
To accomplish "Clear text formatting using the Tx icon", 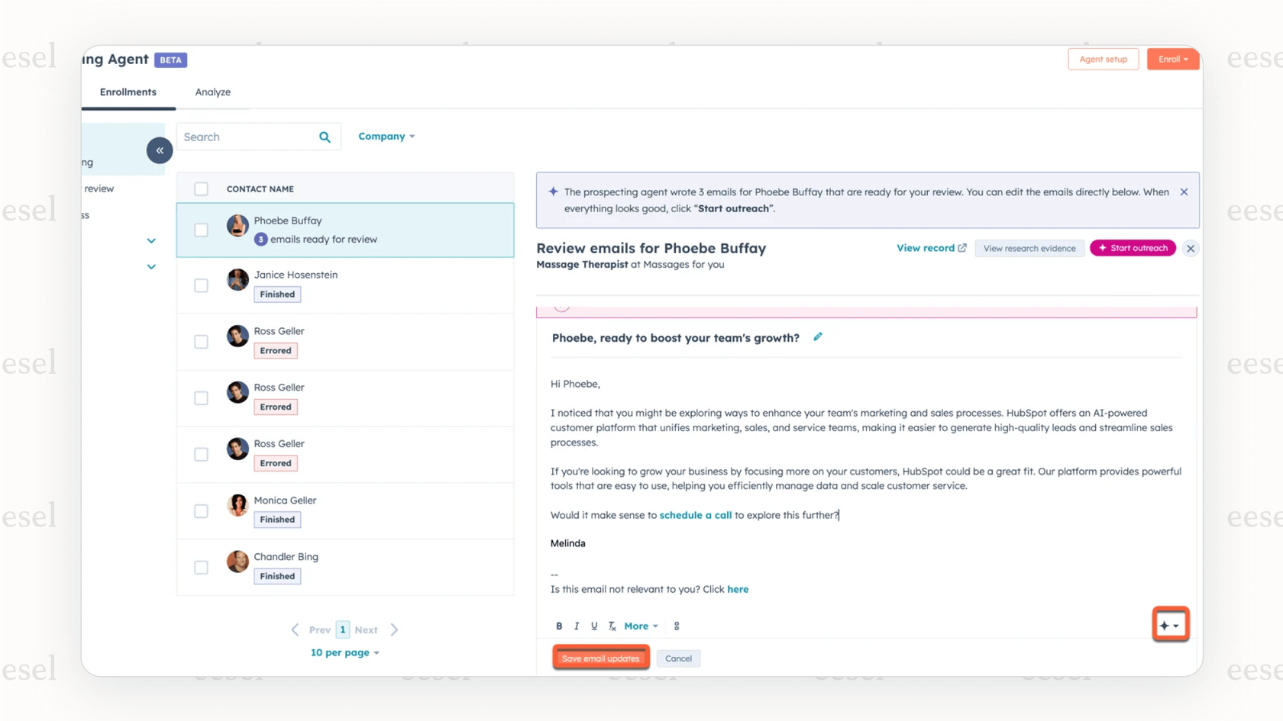I will click(612, 626).
